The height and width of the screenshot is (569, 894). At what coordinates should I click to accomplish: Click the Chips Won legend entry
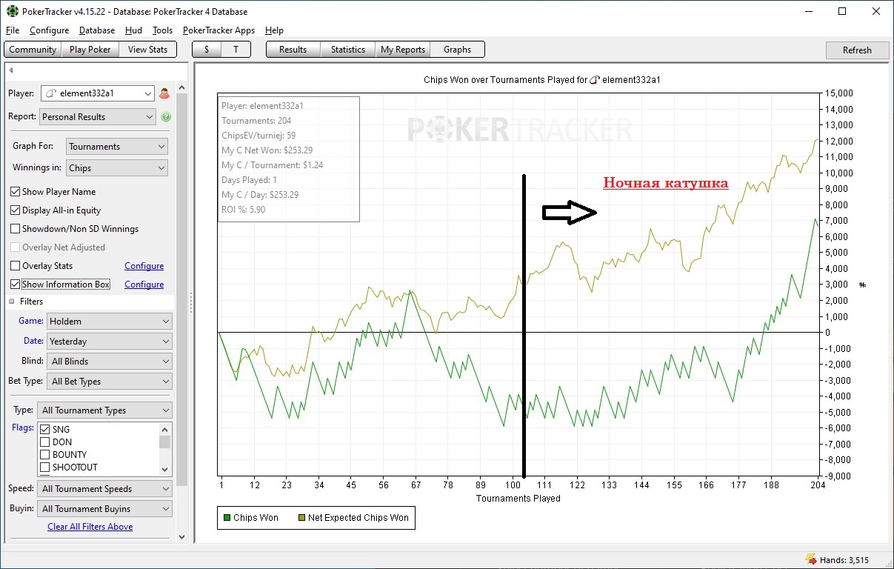click(x=250, y=518)
